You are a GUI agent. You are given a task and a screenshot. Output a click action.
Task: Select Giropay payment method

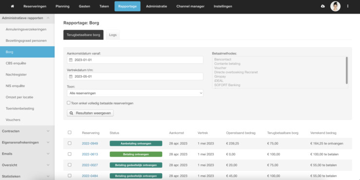click(x=220, y=76)
